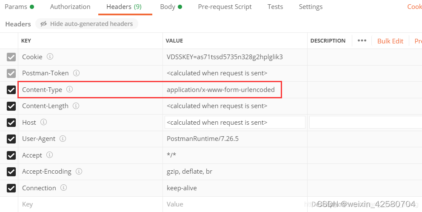This screenshot has width=422, height=212.
Task: Click Hide auto-generated headers button
Action: tap(87, 24)
